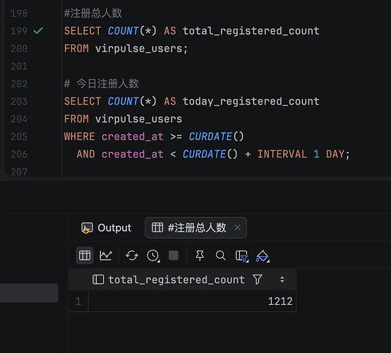Open search in results grid
This screenshot has width=391, height=353.
pyautogui.click(x=220, y=256)
